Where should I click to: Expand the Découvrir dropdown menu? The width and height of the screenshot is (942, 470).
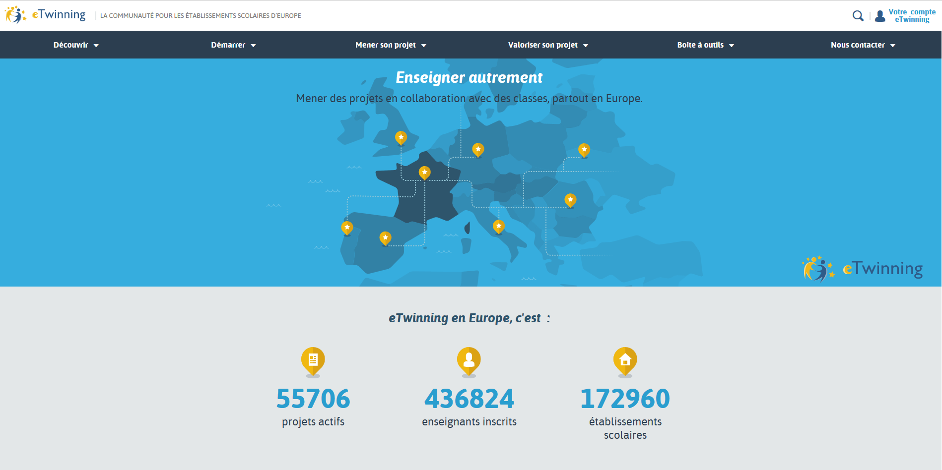pyautogui.click(x=75, y=45)
